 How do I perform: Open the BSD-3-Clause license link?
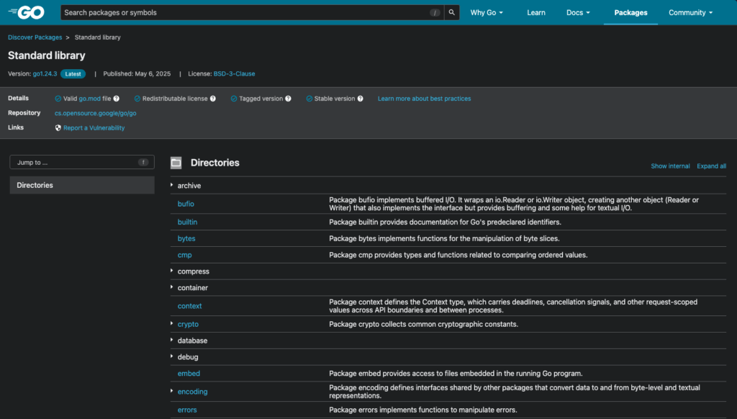[234, 74]
